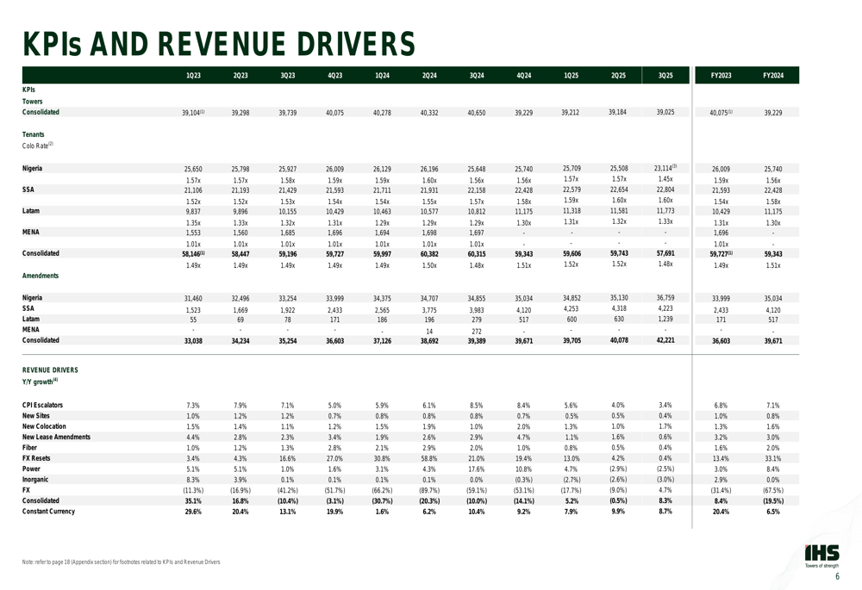Select the Nigeria row label
This screenshot has height=590, width=862.
coord(32,168)
